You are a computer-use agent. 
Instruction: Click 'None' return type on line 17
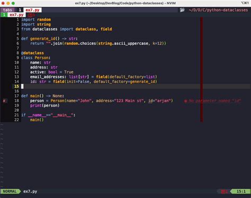coord(57,96)
